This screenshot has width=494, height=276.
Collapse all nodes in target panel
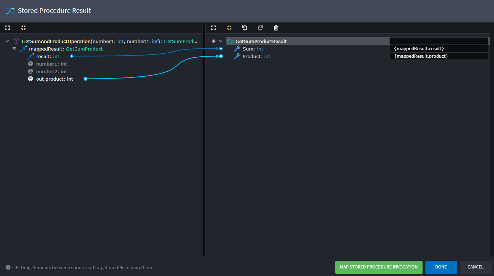tap(229, 28)
